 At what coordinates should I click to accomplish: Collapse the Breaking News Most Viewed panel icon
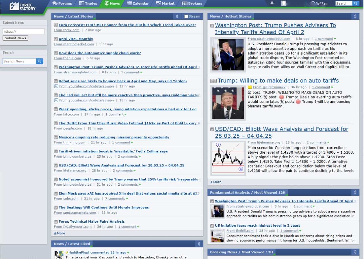[355, 252]
